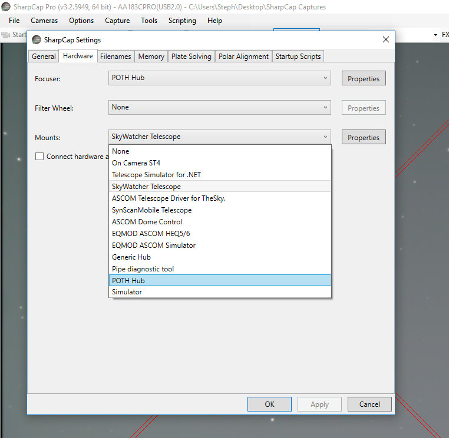Viewport: 449px width, 438px height.
Task: Click Cancel to discard settings
Action: click(369, 404)
